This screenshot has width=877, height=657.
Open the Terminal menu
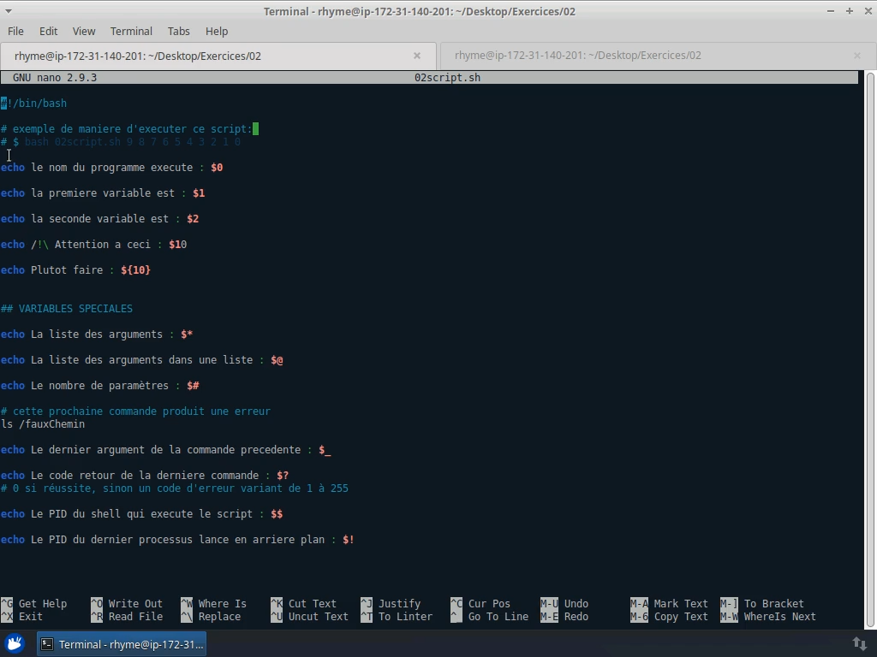point(131,32)
